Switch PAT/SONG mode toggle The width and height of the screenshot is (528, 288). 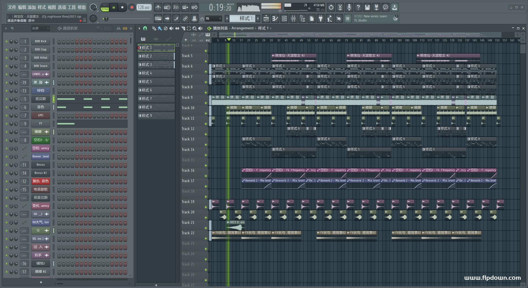point(105,7)
